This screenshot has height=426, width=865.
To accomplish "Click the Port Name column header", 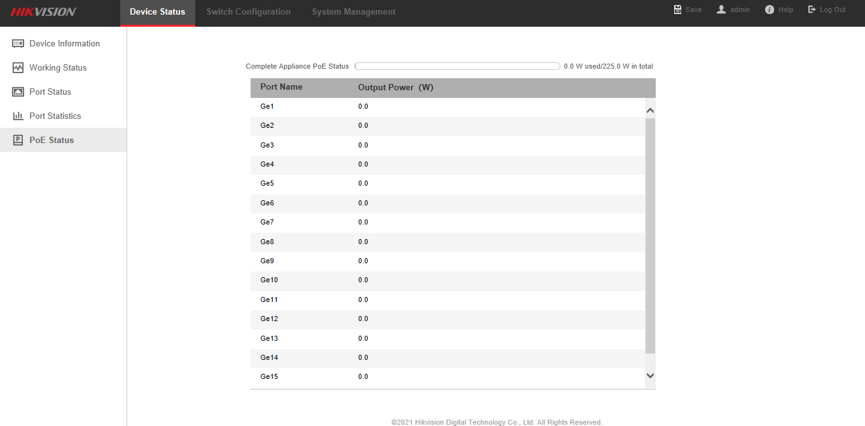I will tap(281, 87).
